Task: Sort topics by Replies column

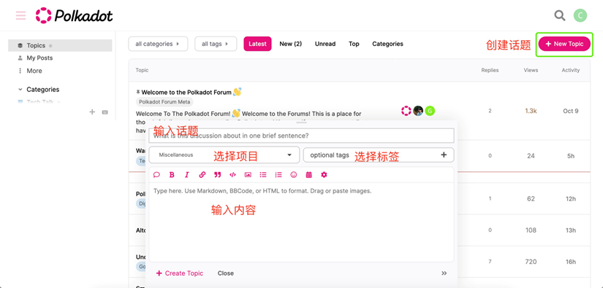Action: [x=490, y=70]
